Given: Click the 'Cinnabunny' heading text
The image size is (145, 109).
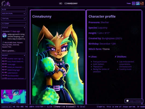Looking at the screenshot, I should (x=42, y=16).
